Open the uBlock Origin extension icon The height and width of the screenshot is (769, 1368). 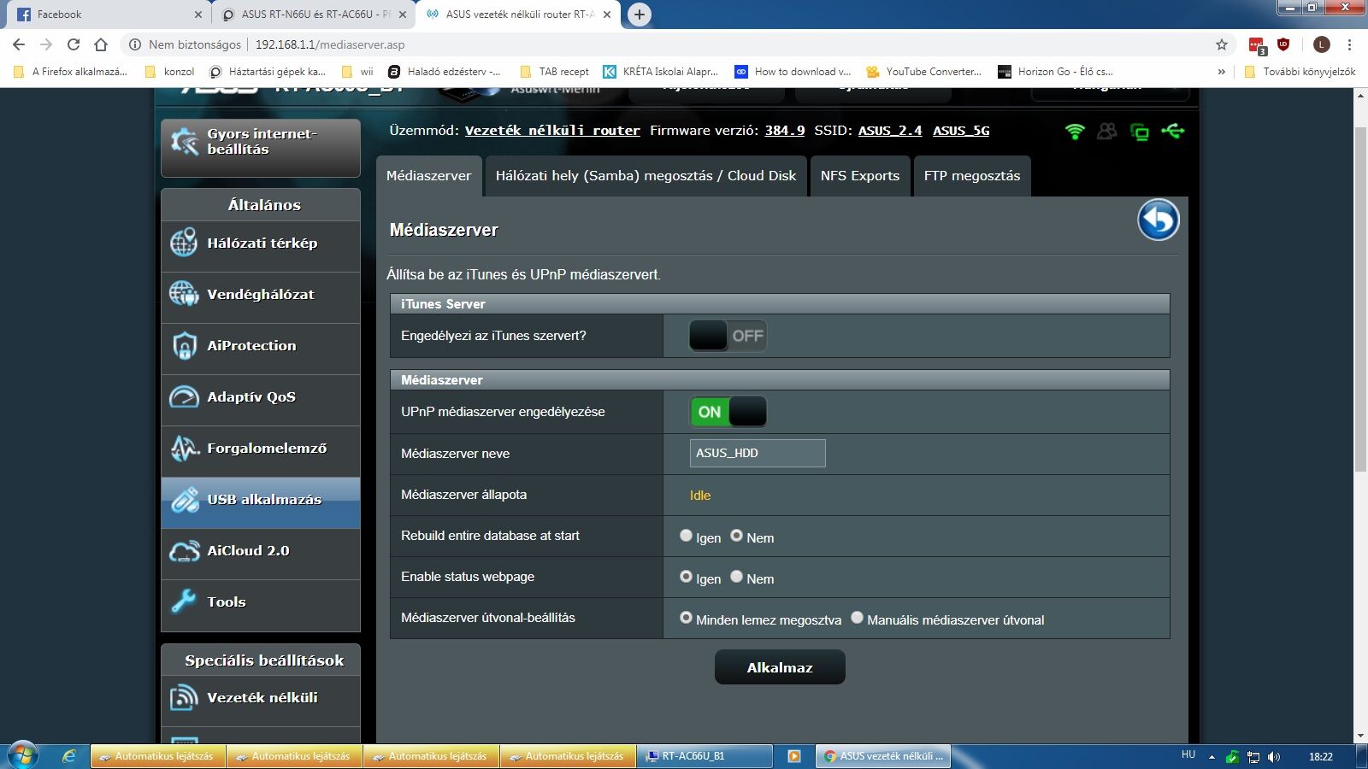point(1283,44)
